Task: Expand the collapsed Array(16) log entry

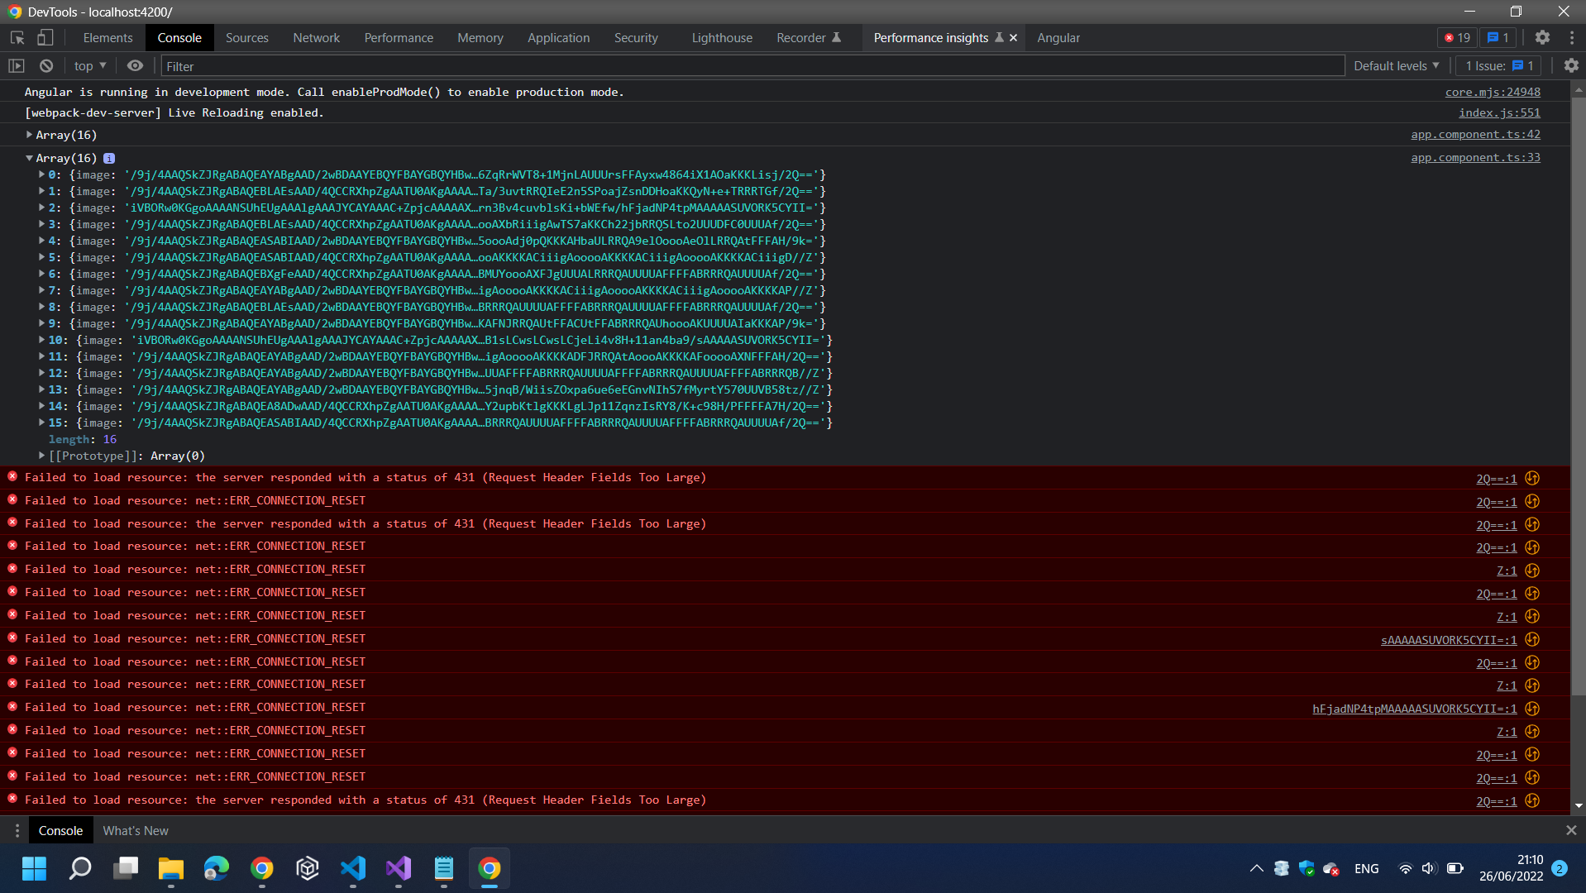Action: pos(29,135)
